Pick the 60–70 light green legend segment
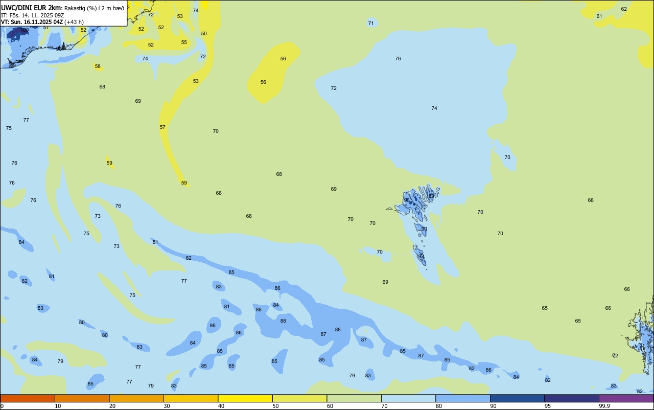 [x=354, y=398]
